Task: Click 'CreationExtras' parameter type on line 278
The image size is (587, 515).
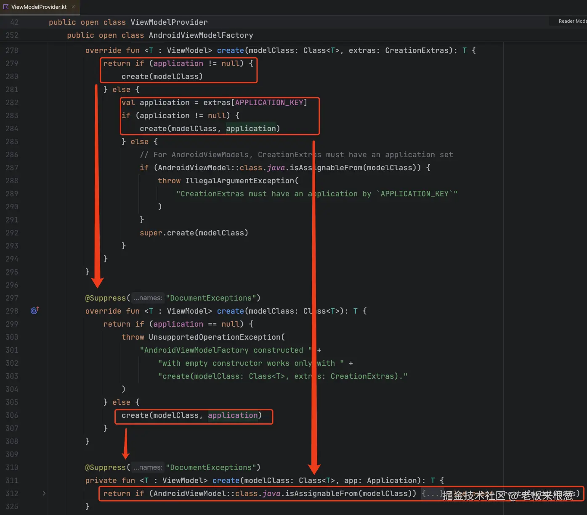Action: [417, 50]
